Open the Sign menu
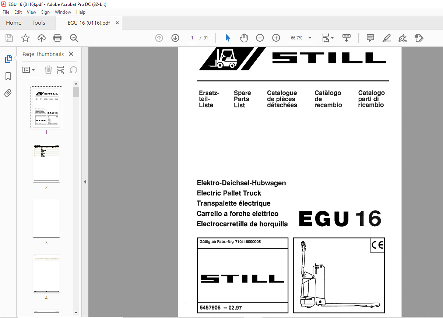 pyautogui.click(x=45, y=12)
